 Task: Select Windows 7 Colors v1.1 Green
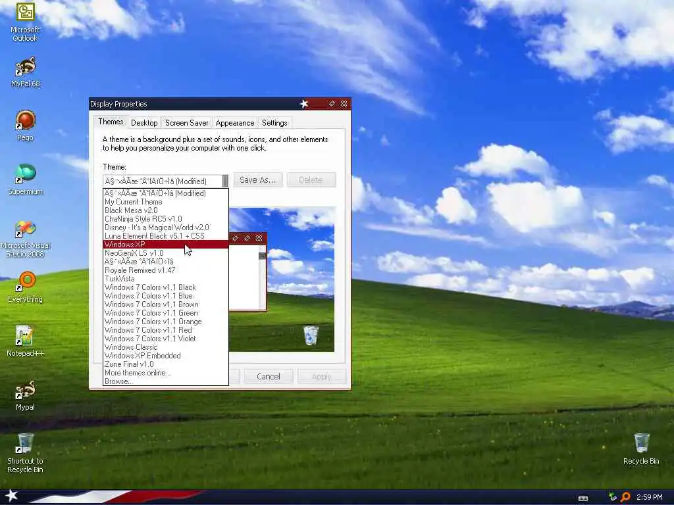coord(166,313)
